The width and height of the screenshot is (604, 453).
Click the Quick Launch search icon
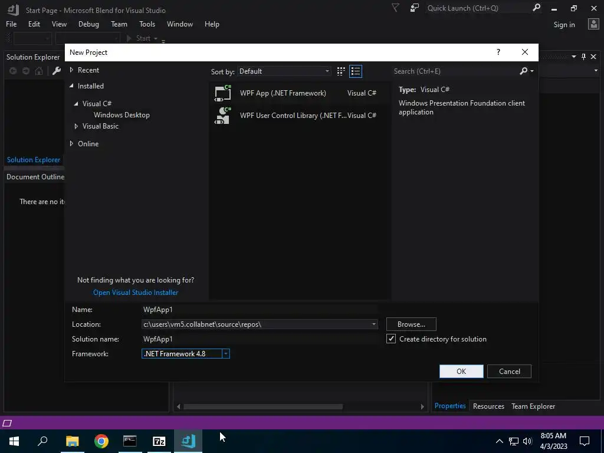point(536,8)
